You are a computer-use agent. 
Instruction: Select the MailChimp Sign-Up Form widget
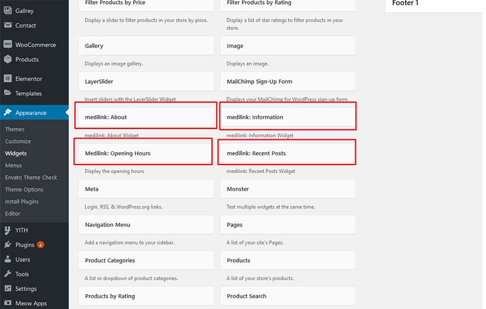click(x=288, y=81)
